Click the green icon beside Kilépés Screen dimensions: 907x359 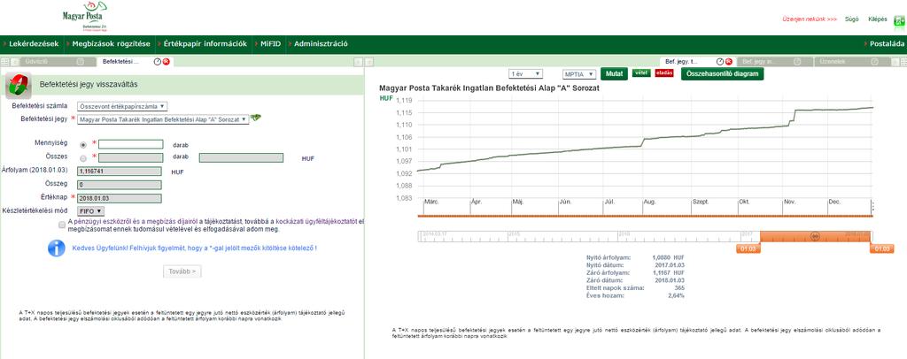click(x=900, y=20)
